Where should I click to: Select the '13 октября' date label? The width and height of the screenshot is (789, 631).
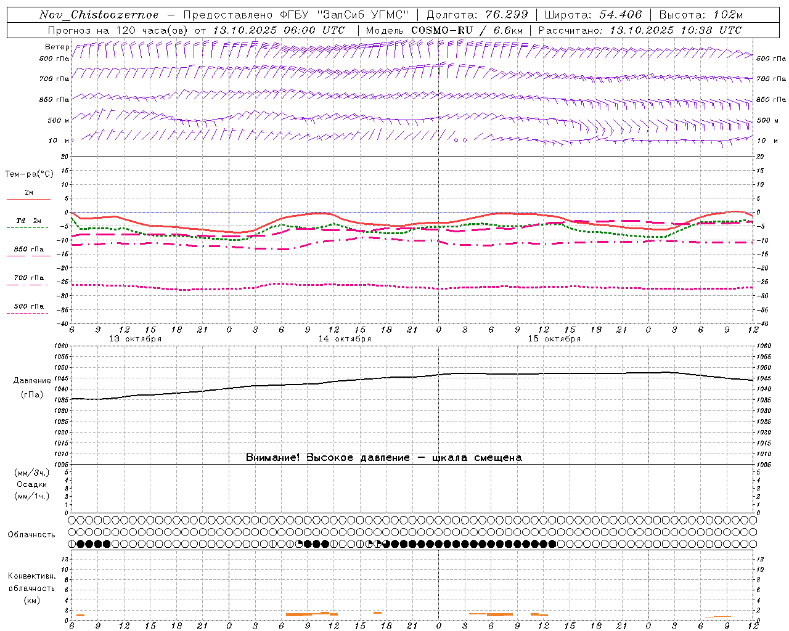click(x=135, y=339)
